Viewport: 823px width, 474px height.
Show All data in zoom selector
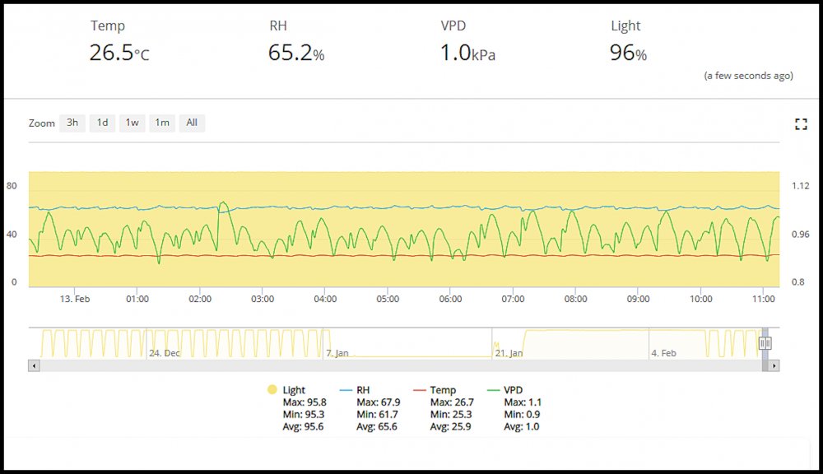point(192,123)
